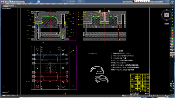Open the 编辑(E) Edit menu
Image resolution: width=175 pixels, height=98 pixels.
(13, 4)
